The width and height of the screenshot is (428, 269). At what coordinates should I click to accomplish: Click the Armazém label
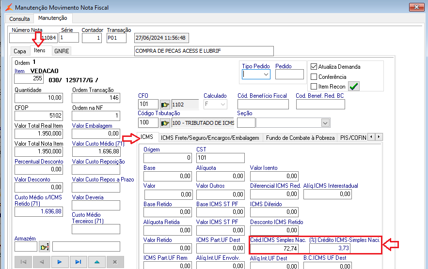tap(25, 239)
